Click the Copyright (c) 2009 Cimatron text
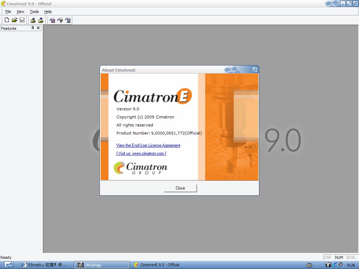359x269 pixels. [x=145, y=117]
